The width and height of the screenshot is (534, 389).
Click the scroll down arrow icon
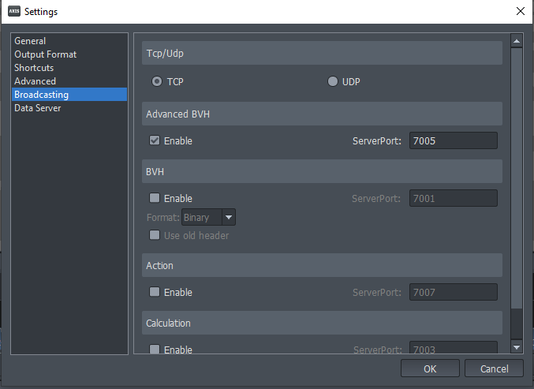pos(517,347)
